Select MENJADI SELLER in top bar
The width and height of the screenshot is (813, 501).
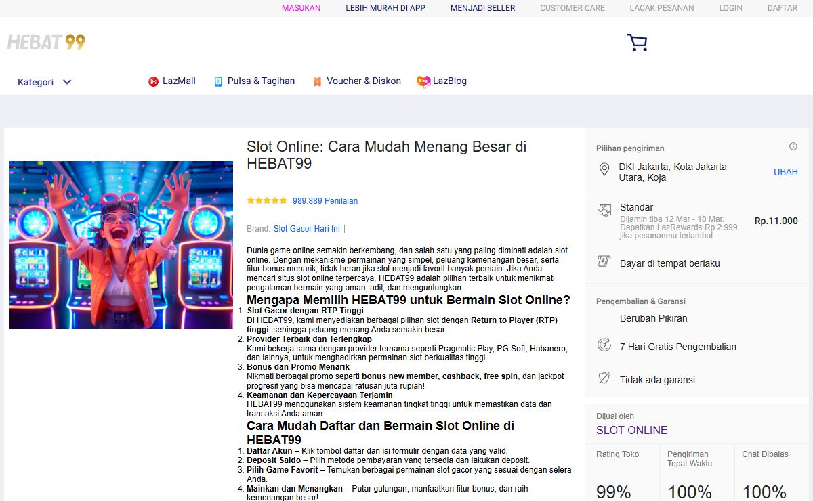[x=482, y=8]
